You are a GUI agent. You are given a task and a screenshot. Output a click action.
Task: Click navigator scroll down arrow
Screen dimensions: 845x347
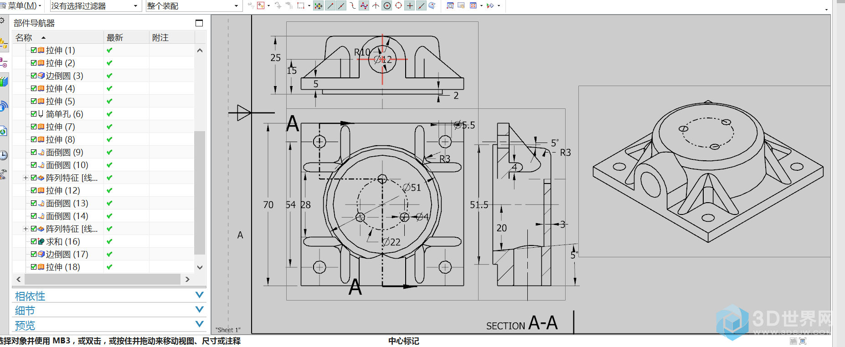point(200,267)
